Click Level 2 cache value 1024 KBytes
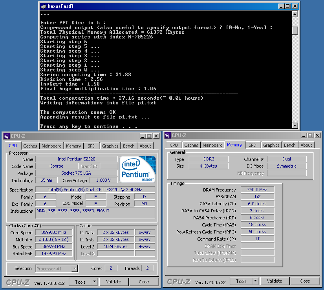 [x=116, y=246]
